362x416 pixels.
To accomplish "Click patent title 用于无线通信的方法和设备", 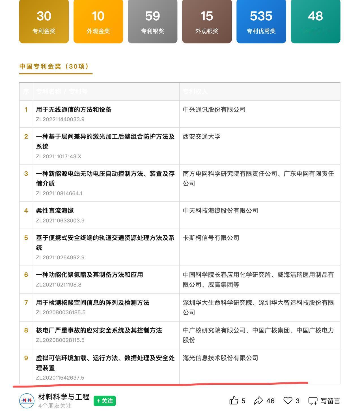I will (x=74, y=110).
